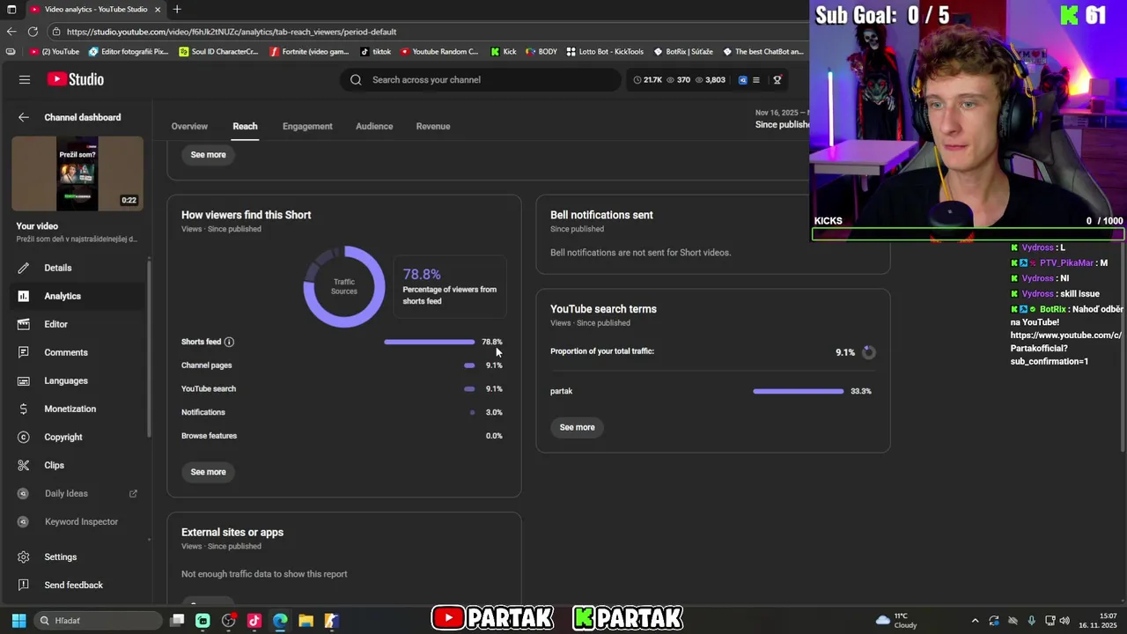
Task: Click the YouTube Studio logo
Action: [76, 79]
